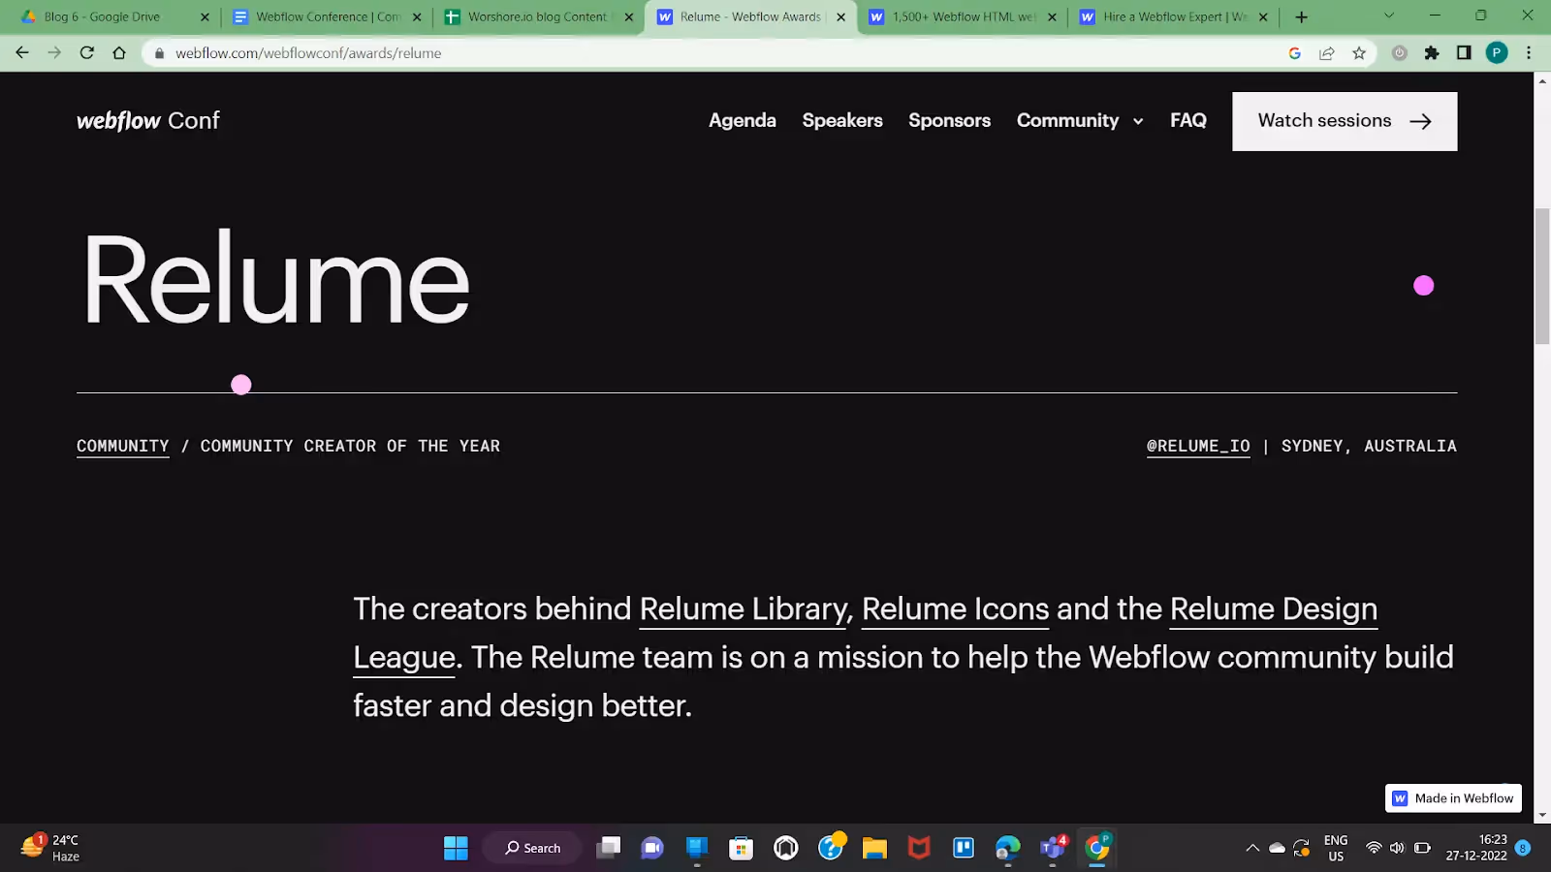This screenshot has height=872, width=1551.
Task: Go to the browser home page
Action: pos(119,53)
